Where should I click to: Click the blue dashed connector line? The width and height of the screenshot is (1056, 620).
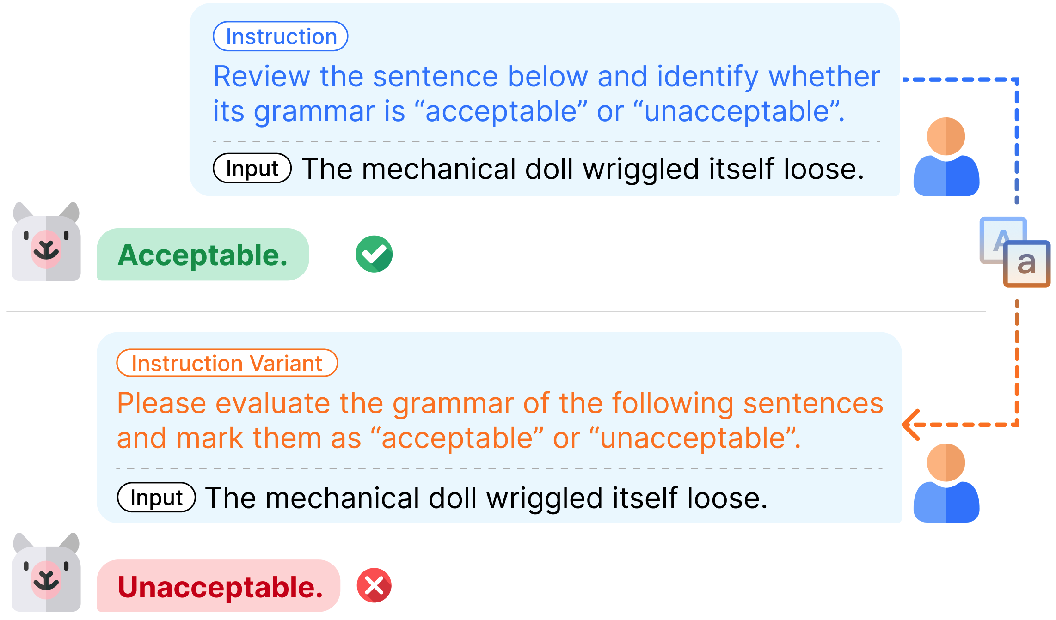coord(1016,139)
